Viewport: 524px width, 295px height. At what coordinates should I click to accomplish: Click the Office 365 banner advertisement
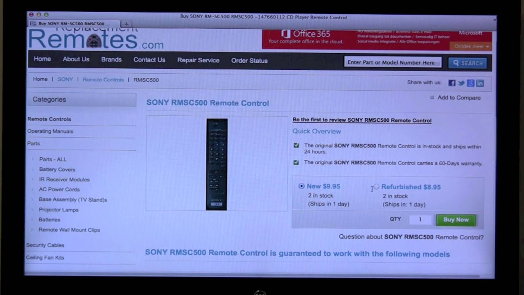pyautogui.click(x=377, y=39)
